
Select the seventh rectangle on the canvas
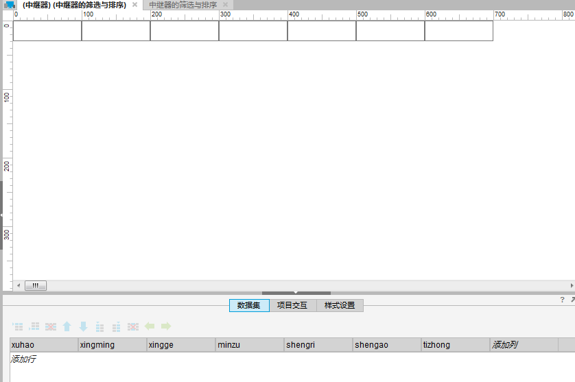point(459,31)
